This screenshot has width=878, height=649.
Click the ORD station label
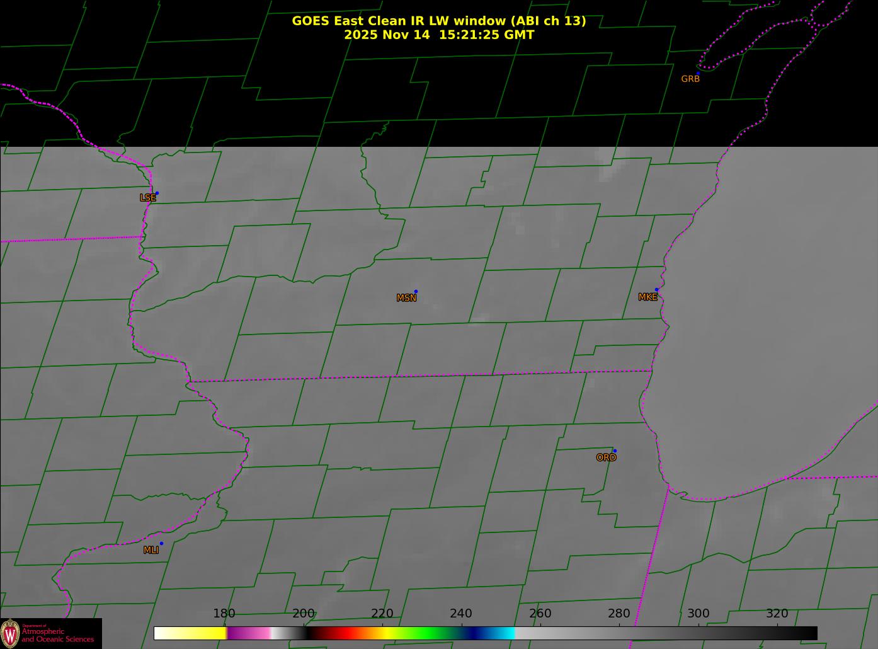606,458
